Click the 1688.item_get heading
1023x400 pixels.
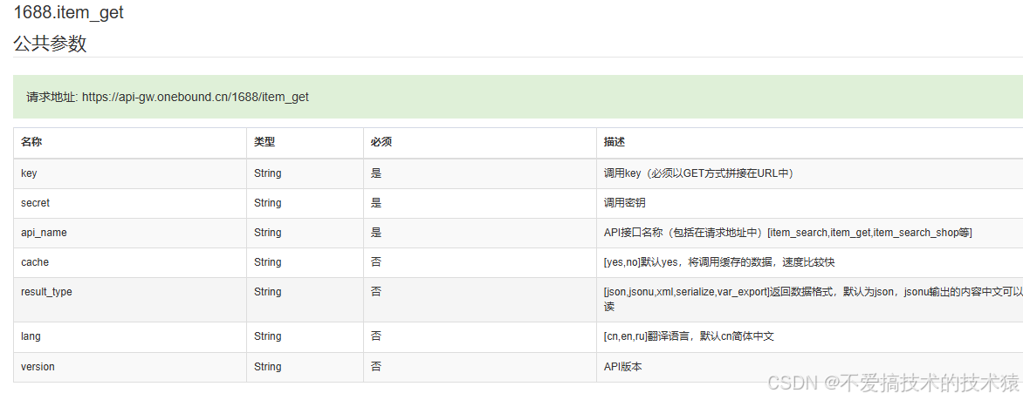(x=68, y=12)
